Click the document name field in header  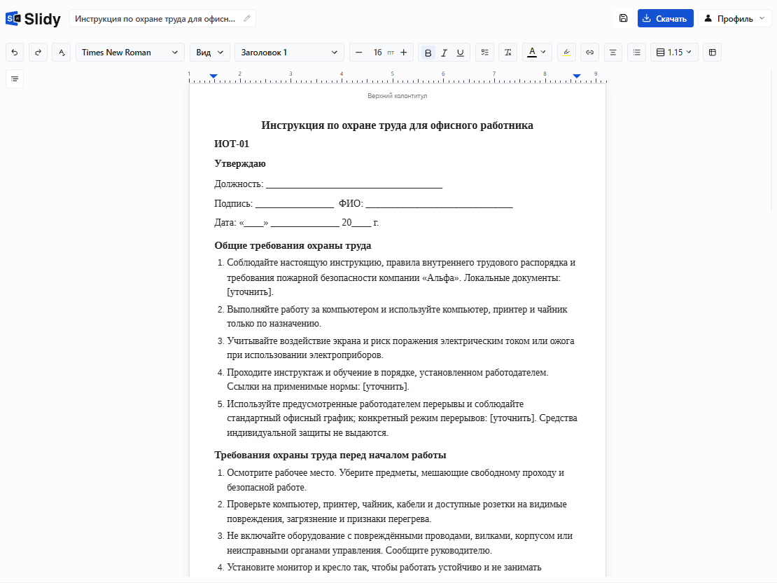tap(162, 18)
